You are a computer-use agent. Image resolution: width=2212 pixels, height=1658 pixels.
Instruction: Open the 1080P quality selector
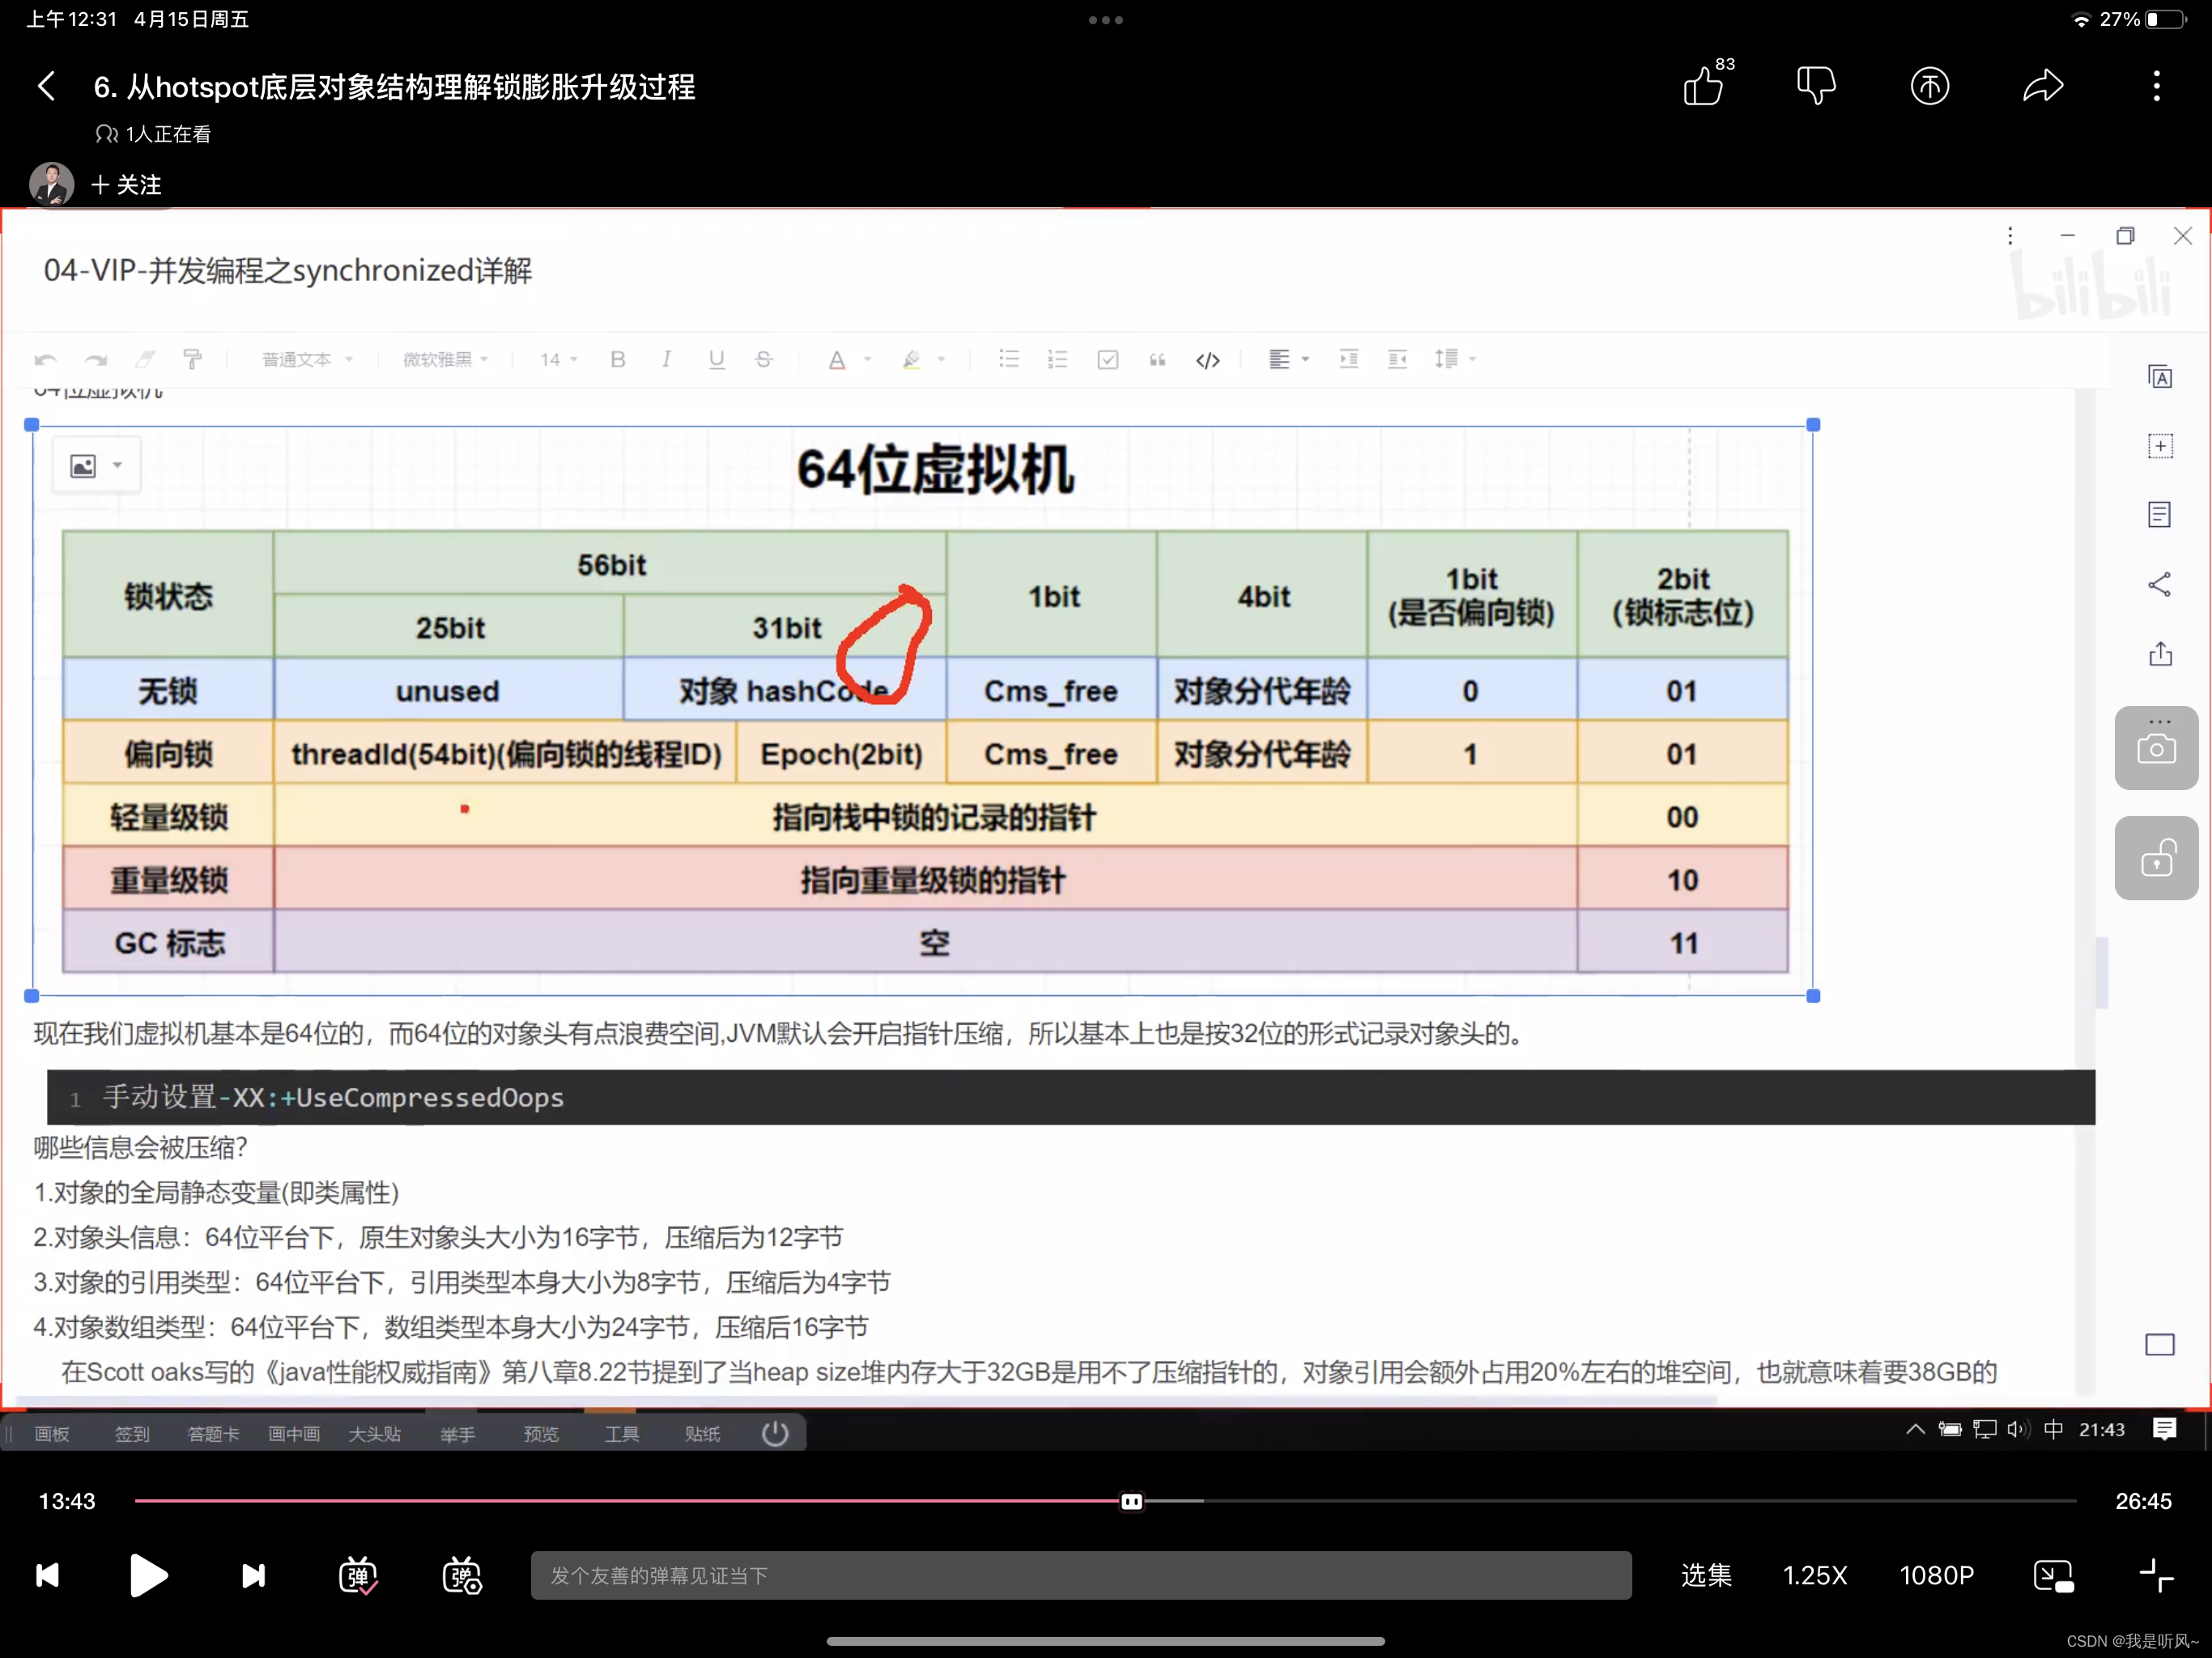(1936, 1576)
